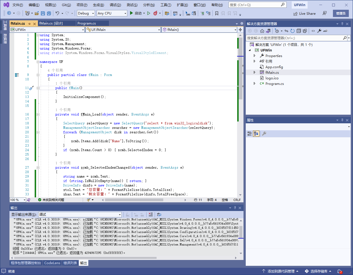Open pending changes filter clock icon
Image resolution: width=353 pixels, height=275 pixels.
(277, 31)
